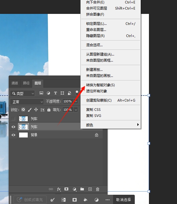Create new fill or adjustment layer in Layers panel

[x=74, y=189]
